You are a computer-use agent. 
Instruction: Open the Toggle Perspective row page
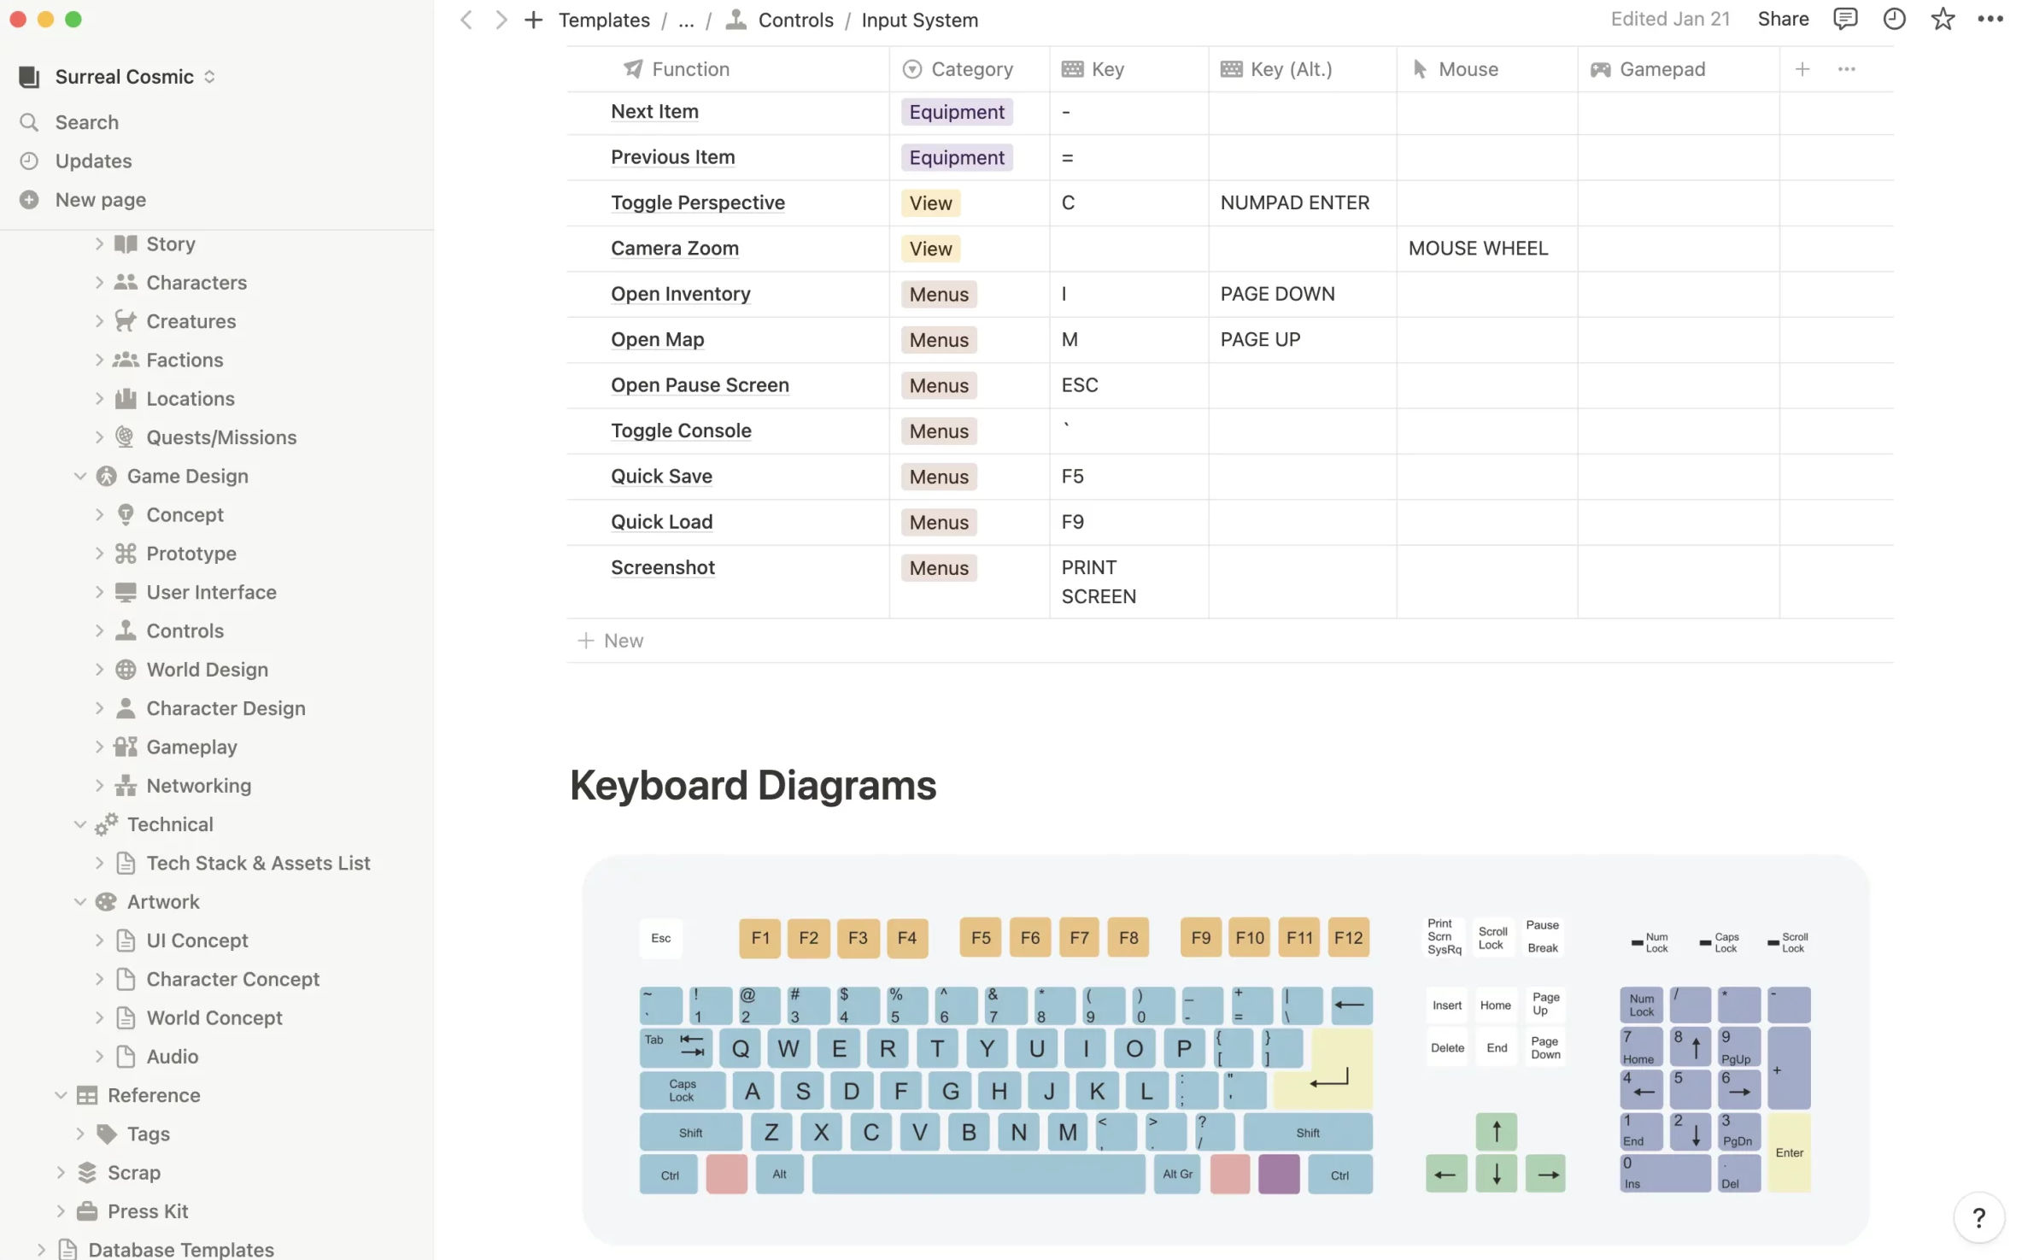tap(697, 202)
